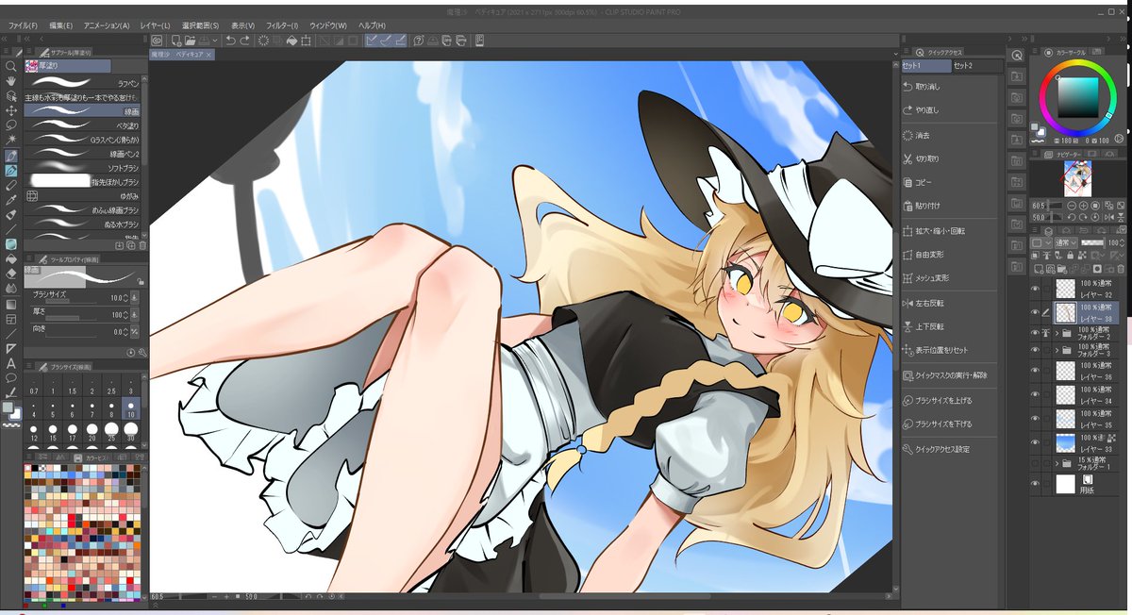The height and width of the screenshot is (615, 1132).
Task: Hide the 用紙 paper layer
Action: (x=1036, y=484)
